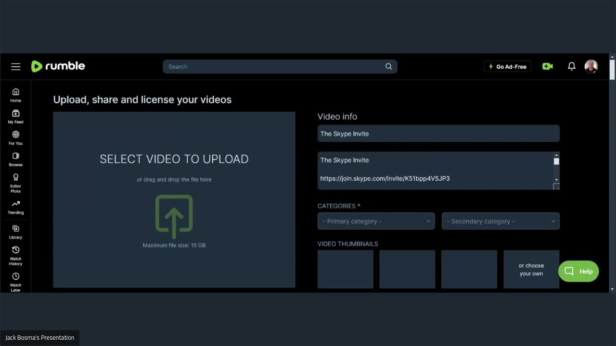Select the first video thumbnail placeholder
616x346 pixels.
[346, 269]
